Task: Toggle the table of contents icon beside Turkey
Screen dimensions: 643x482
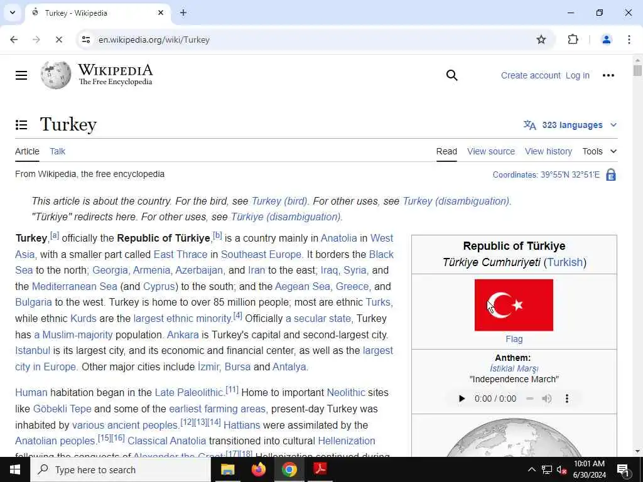Action: [x=21, y=125]
